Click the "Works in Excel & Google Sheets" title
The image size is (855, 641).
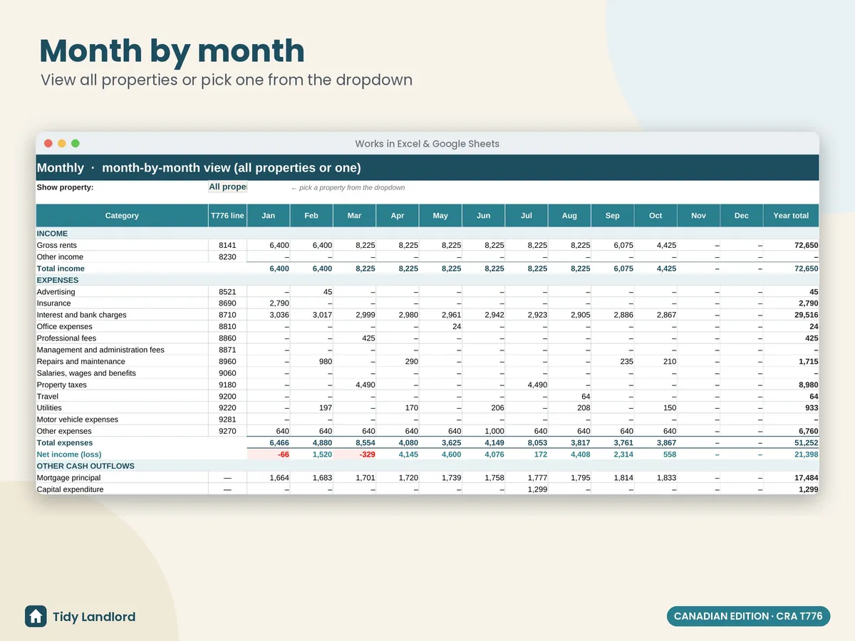point(427,144)
